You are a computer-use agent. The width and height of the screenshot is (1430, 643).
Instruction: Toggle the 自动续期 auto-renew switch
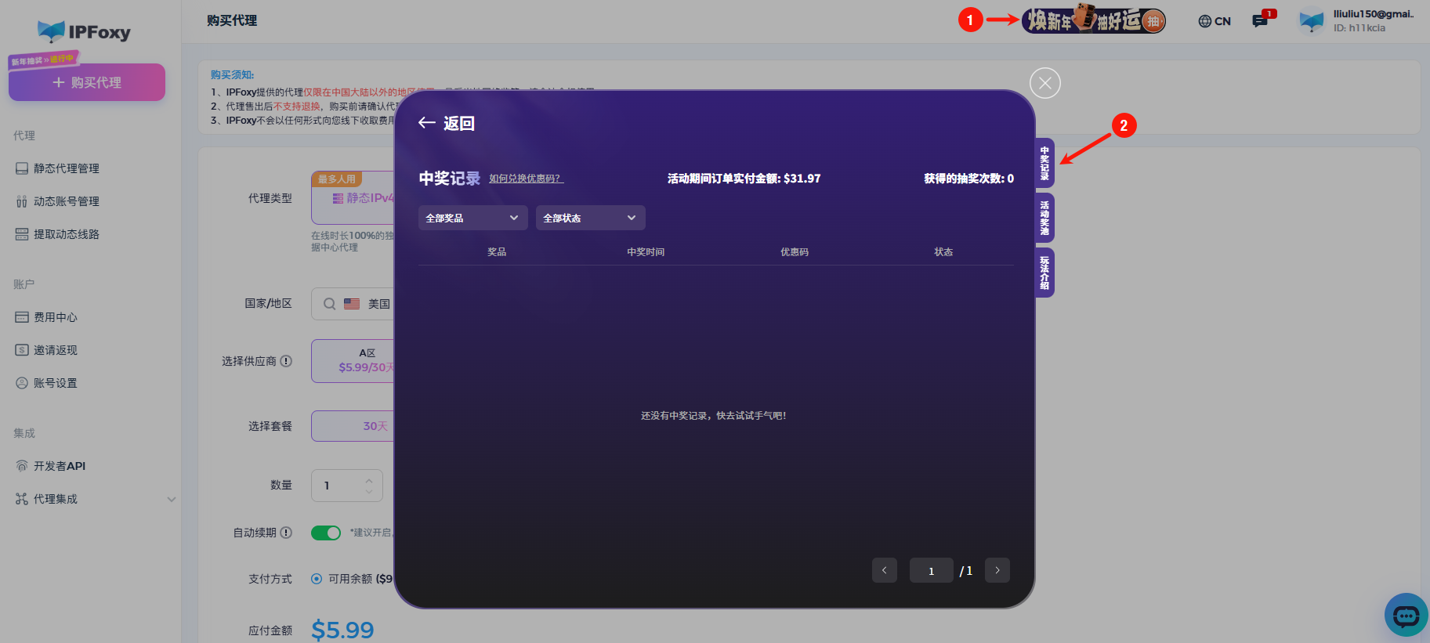[x=325, y=533]
